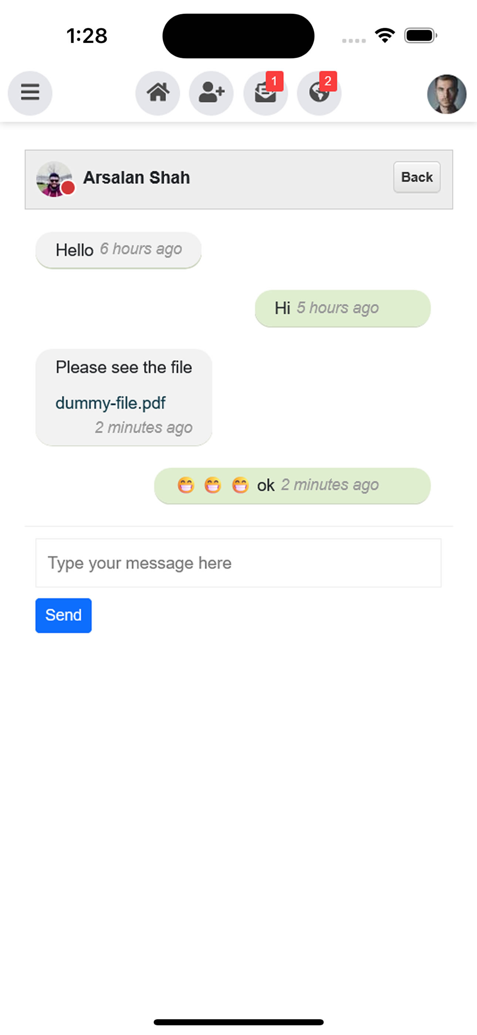Image resolution: width=477 pixels, height=1035 pixels.
Task: Click the first grinning emoji
Action: (x=186, y=485)
